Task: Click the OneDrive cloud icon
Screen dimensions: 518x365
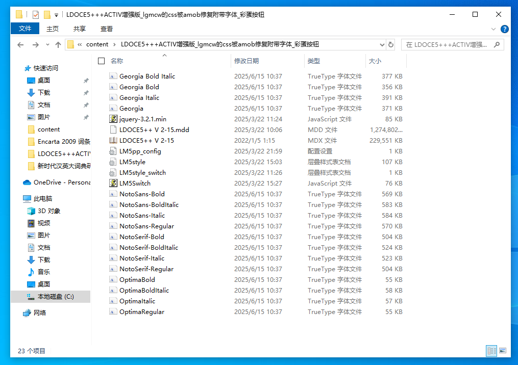Action: click(27, 182)
